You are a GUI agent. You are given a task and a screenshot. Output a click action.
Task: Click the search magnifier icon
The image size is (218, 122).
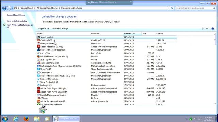pos(214,8)
